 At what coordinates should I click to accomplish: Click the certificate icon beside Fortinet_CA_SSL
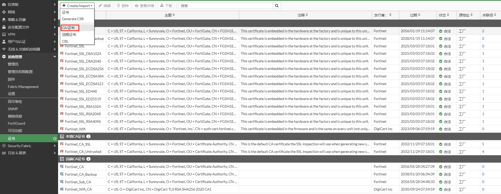[62, 144]
